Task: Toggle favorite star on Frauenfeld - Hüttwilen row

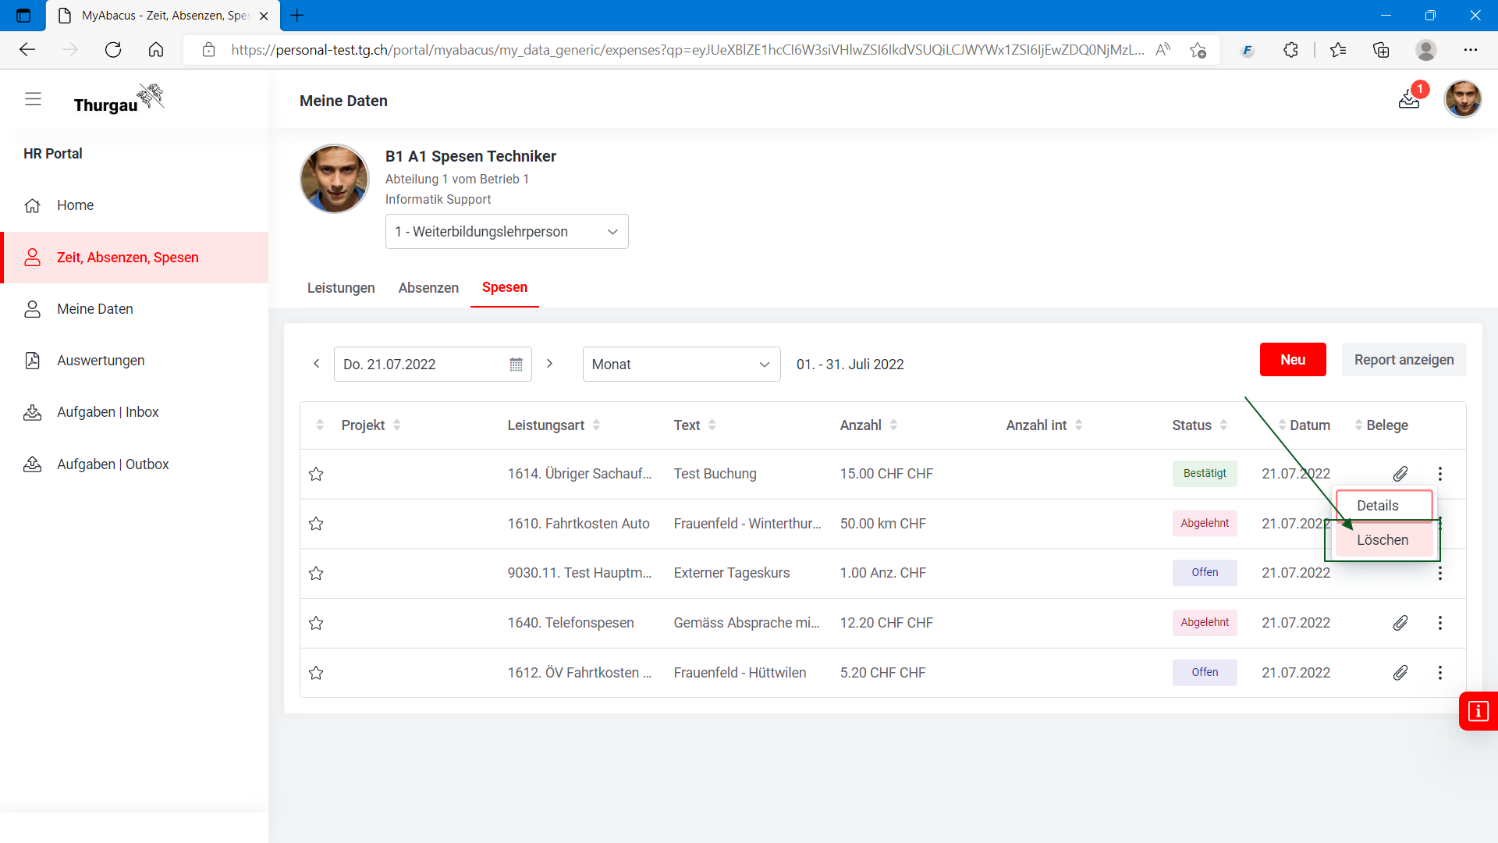Action: tap(316, 673)
